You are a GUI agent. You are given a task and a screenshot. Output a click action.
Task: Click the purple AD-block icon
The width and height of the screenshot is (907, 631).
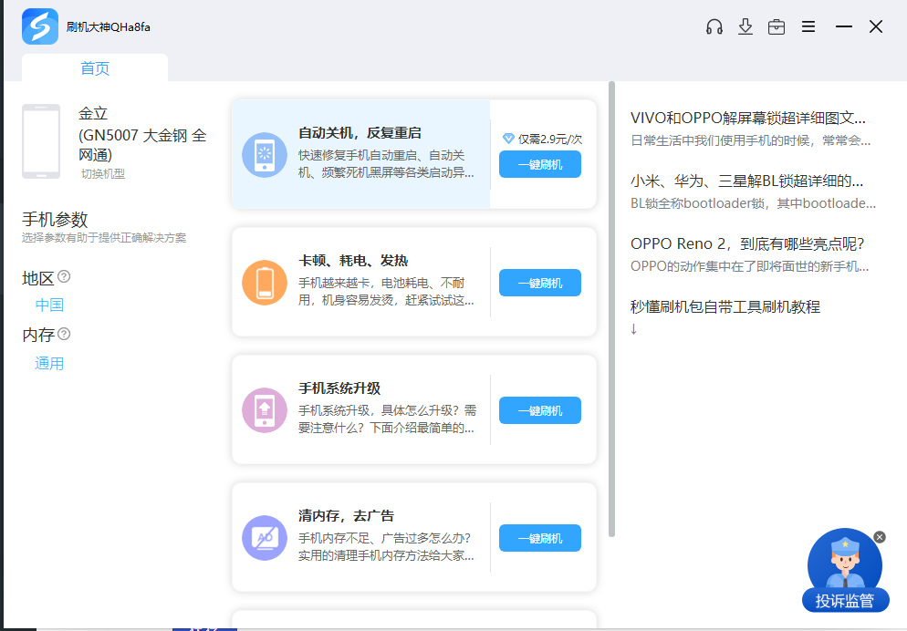pos(265,538)
